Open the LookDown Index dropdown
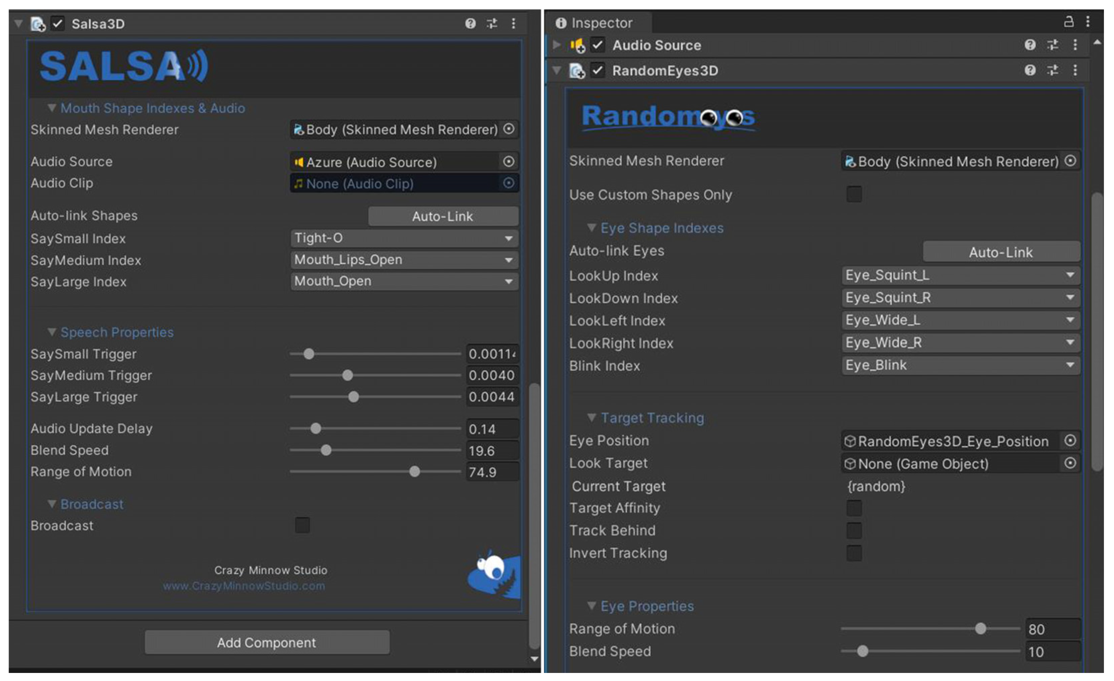 pos(961,298)
